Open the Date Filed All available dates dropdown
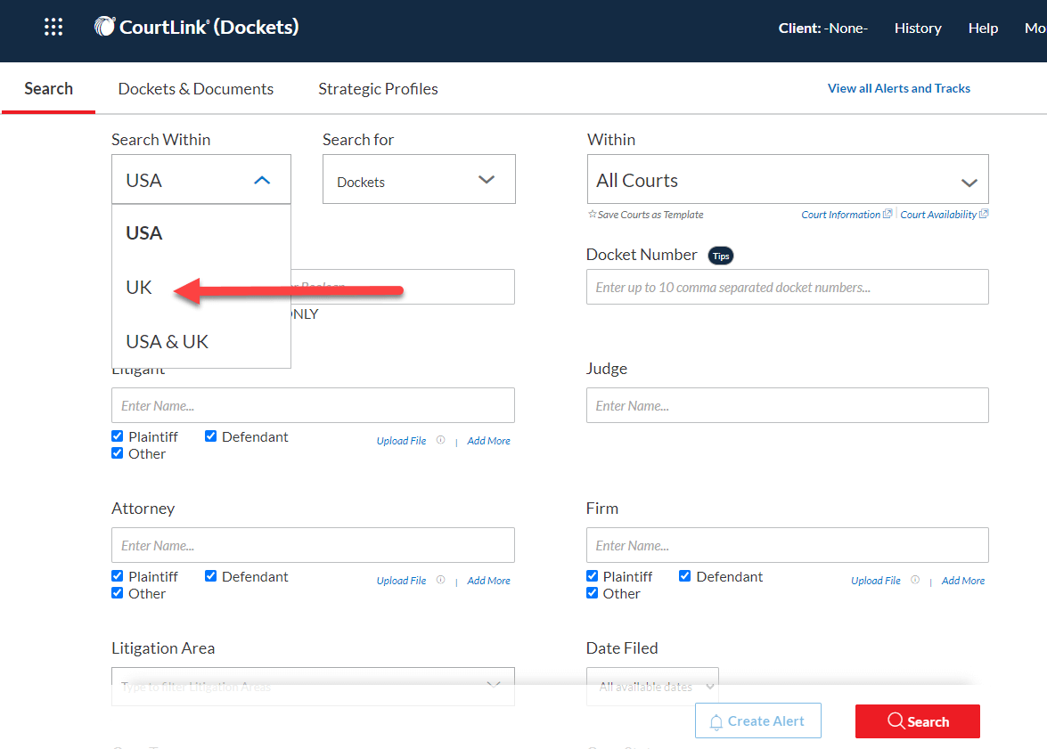Viewport: 1047px width, 749px height. coord(652,687)
